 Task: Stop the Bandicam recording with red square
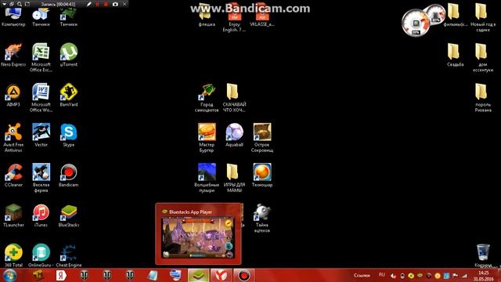point(106,4)
